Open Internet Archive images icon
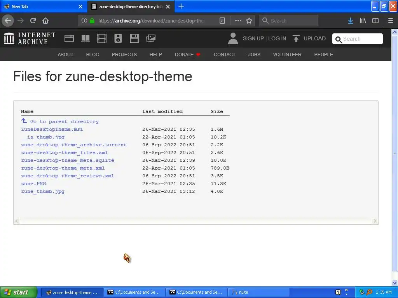Image resolution: width=398 pixels, height=298 pixels. [151, 38]
